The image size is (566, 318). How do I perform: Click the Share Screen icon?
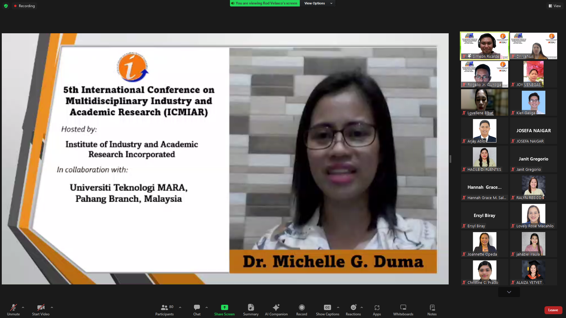coord(224,307)
